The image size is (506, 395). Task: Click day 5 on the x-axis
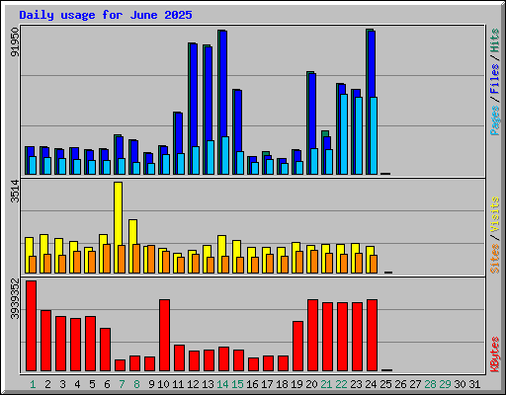click(93, 384)
